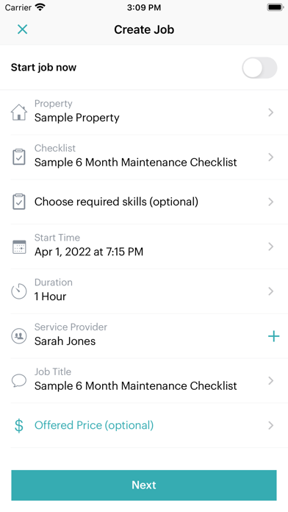Tap the clock icon beside Duration

point(19,291)
